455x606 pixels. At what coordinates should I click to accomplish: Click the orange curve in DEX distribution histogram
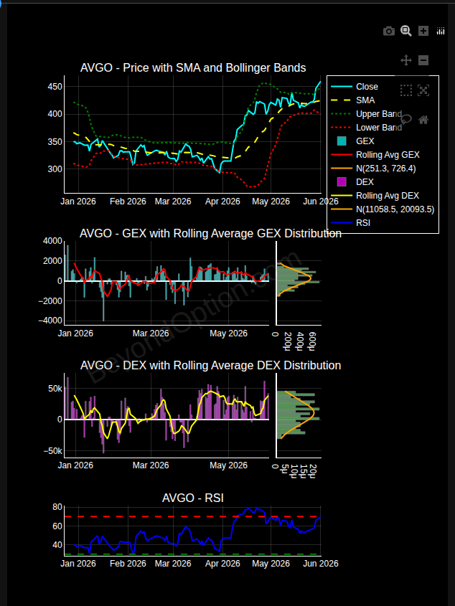click(314, 414)
